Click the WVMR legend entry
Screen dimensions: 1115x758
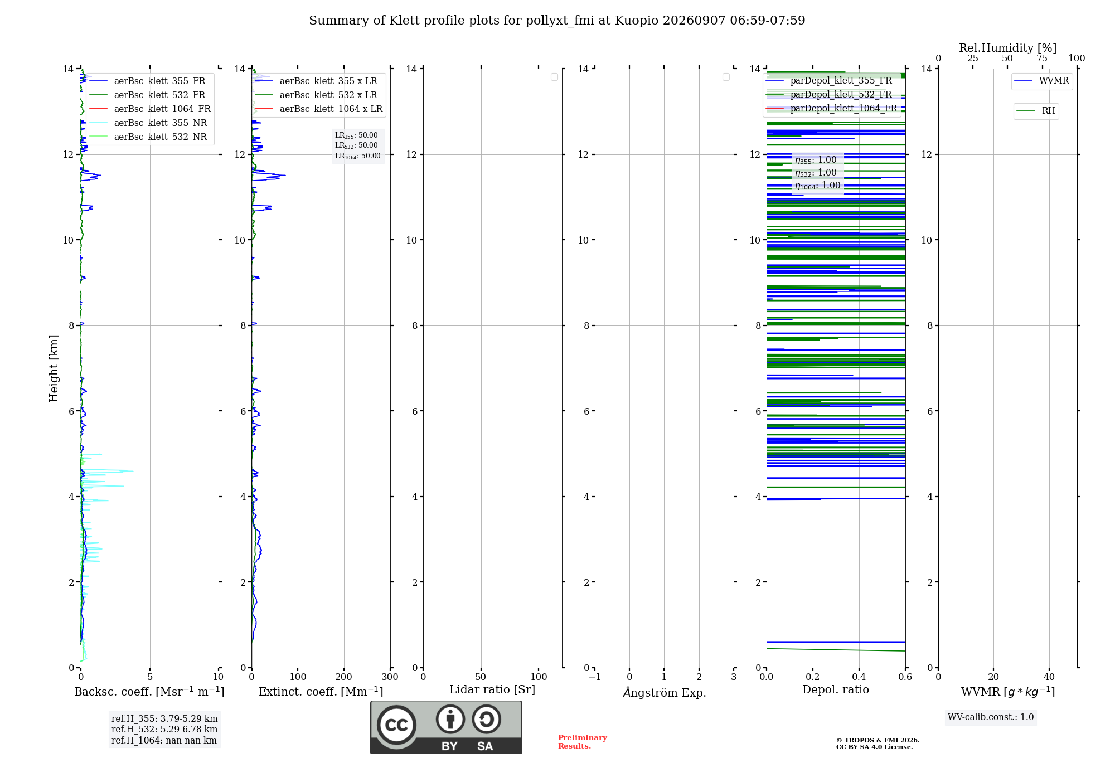(1041, 81)
